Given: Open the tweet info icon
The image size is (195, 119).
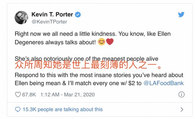Looking at the screenshot, I should point(182,95).
